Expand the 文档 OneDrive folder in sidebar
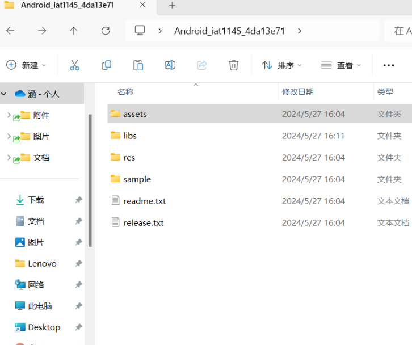The height and width of the screenshot is (345, 412). [x=9, y=157]
